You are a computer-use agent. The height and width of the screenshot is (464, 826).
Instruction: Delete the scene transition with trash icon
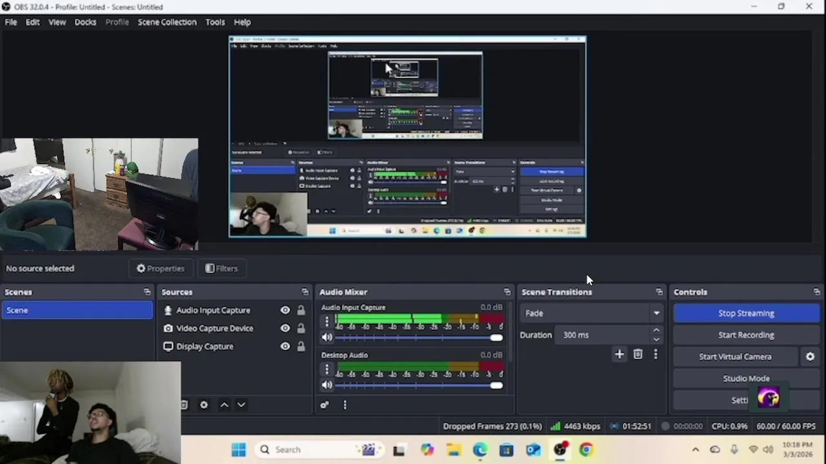[638, 354]
